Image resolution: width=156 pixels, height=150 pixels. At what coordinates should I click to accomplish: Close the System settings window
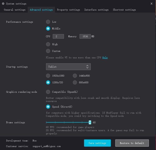click(x=152, y=4)
